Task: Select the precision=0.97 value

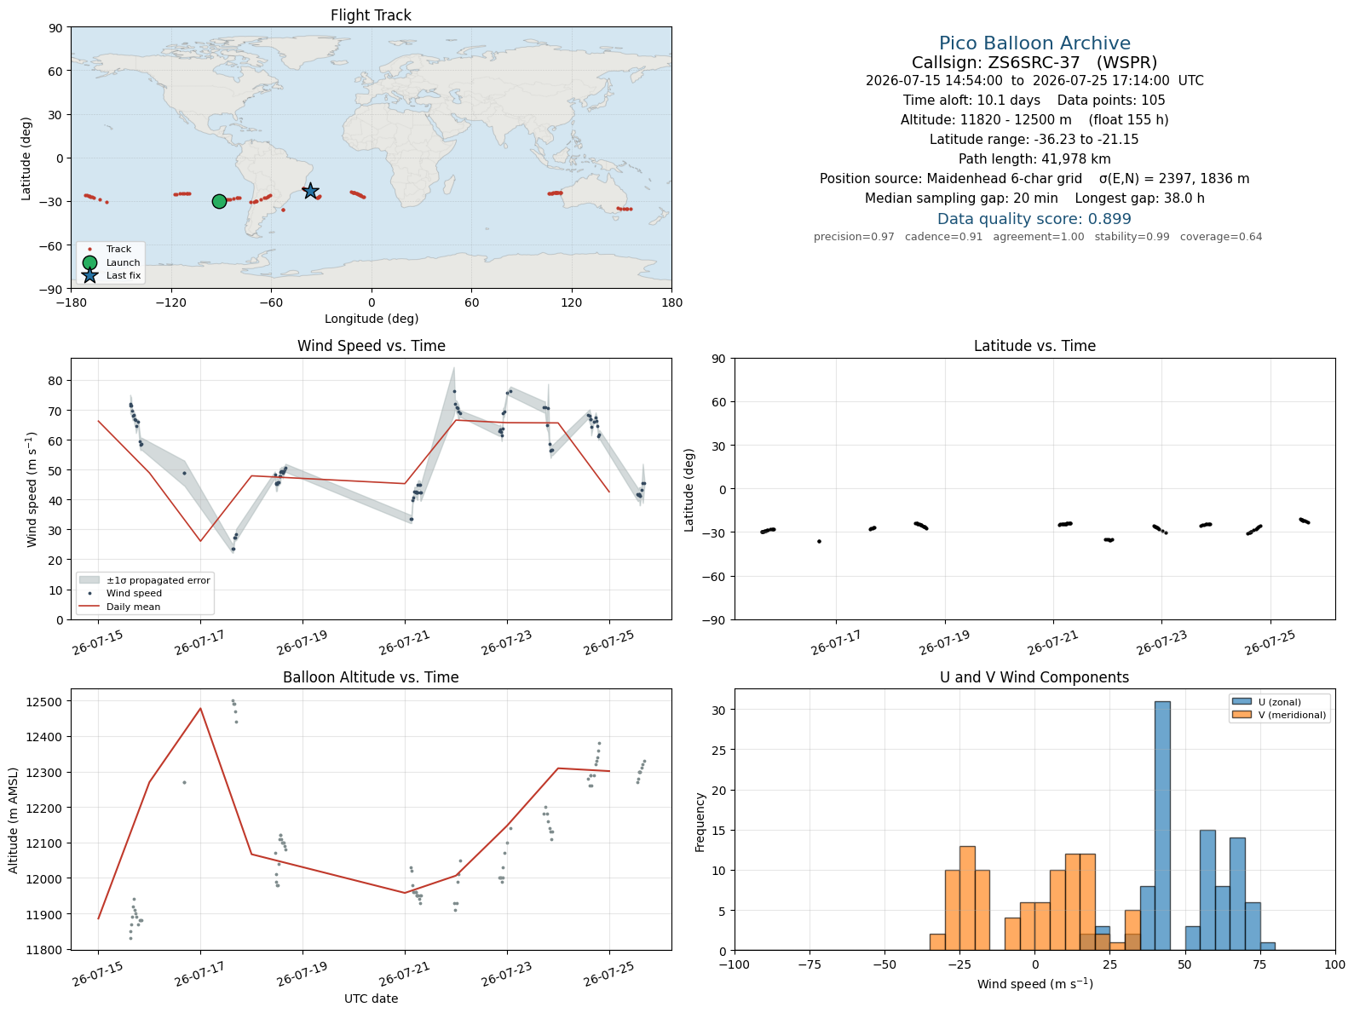Action: 854,237
